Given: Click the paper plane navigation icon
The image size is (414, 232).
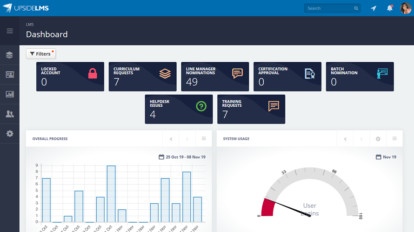Looking at the screenshot, I should tap(374, 8).
